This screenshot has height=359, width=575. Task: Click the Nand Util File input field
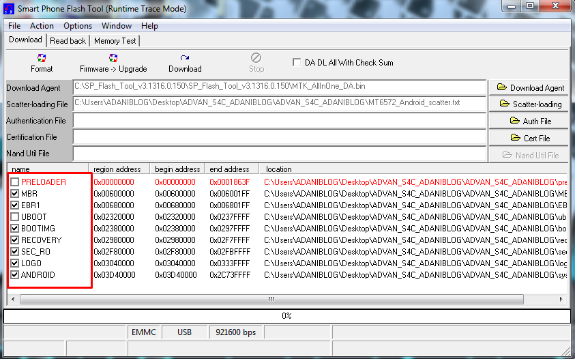pyautogui.click(x=280, y=154)
